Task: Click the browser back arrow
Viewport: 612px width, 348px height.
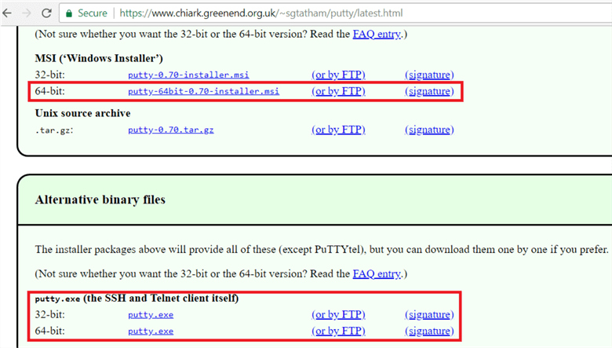Action: tap(7, 13)
